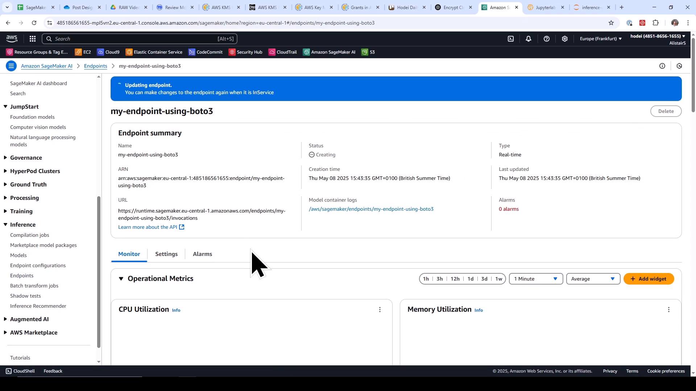Image resolution: width=696 pixels, height=391 pixels.
Task: Open the 1 Minute period dropdown
Action: (536, 279)
